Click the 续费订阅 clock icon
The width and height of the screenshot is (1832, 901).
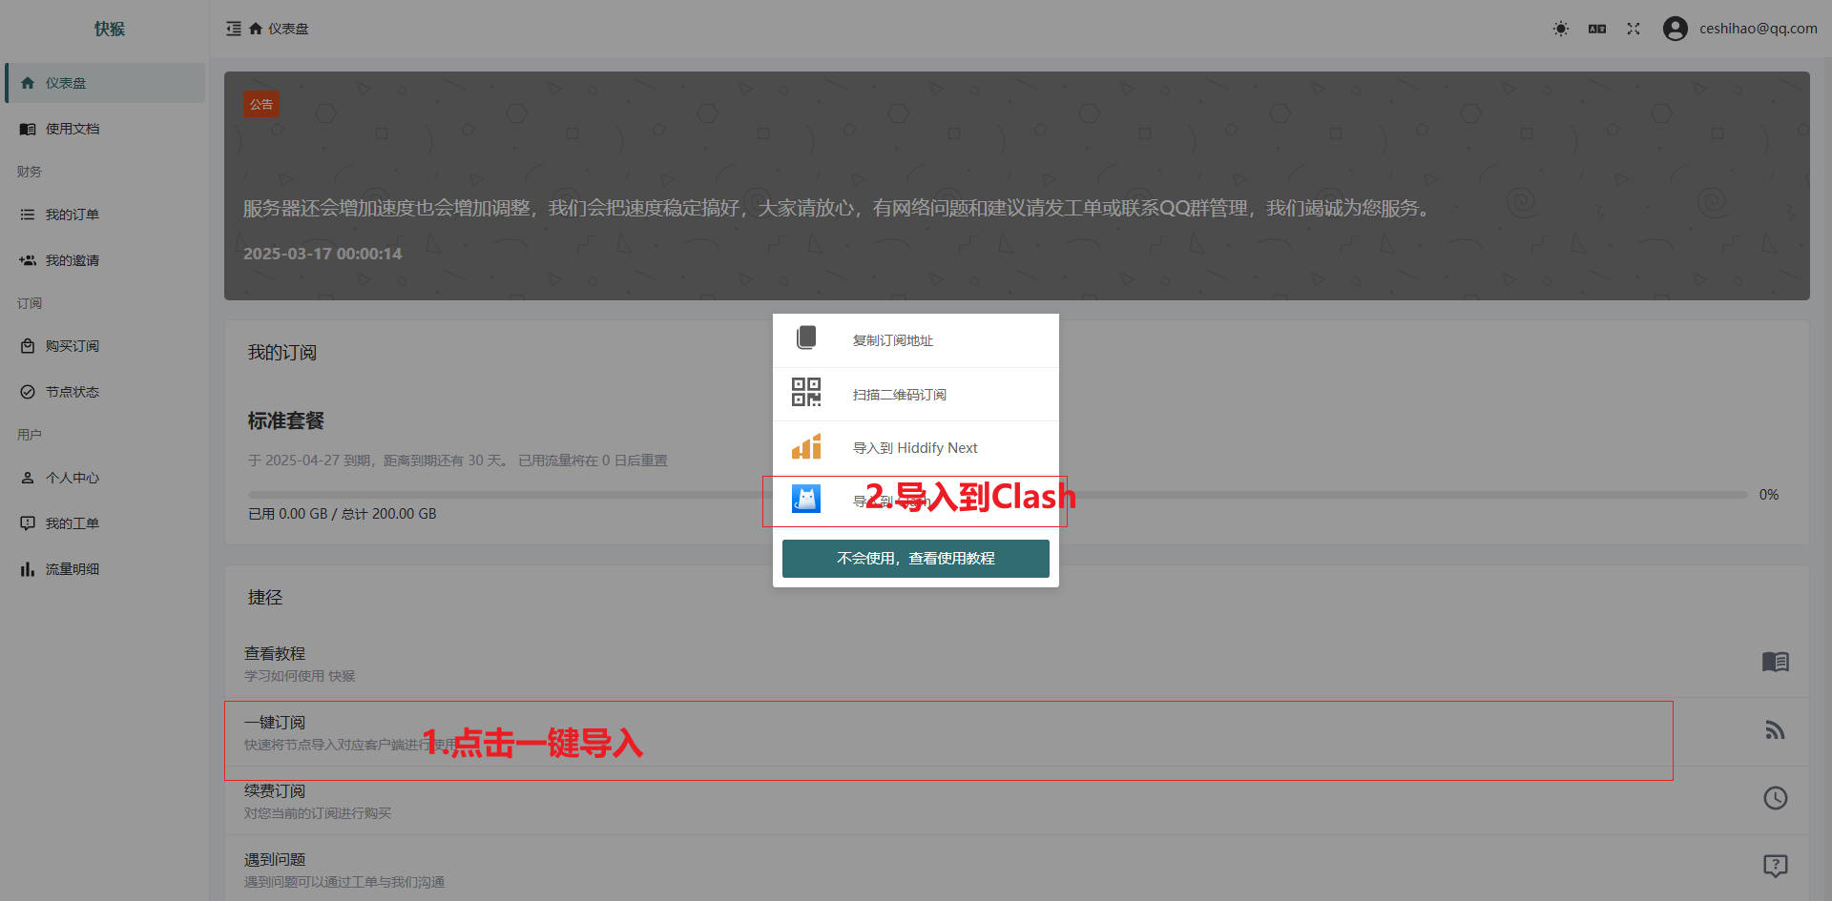pos(1776,798)
